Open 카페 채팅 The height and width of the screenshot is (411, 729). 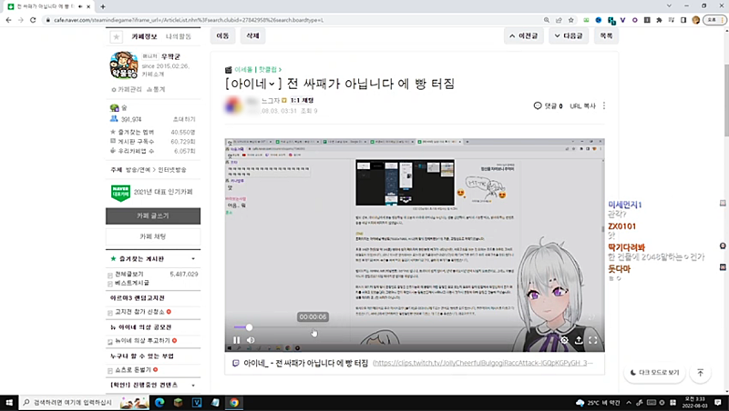pyautogui.click(x=153, y=236)
